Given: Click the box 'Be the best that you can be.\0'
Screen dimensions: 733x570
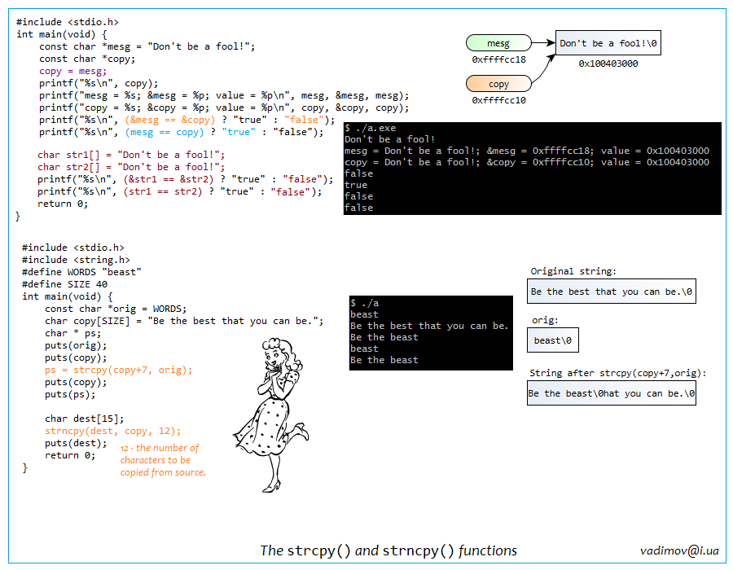Looking at the screenshot, I should [x=612, y=292].
